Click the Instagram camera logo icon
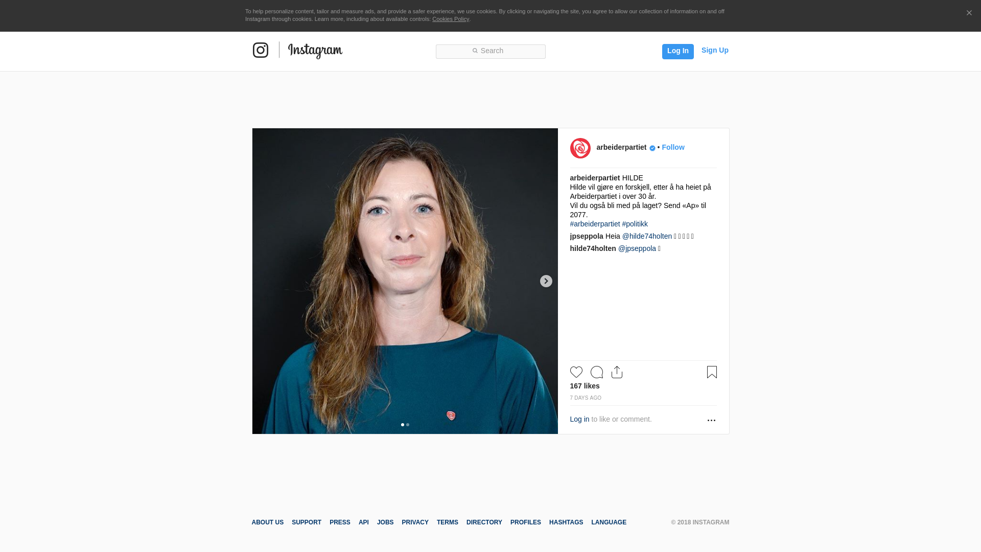The width and height of the screenshot is (981, 552). [x=260, y=50]
